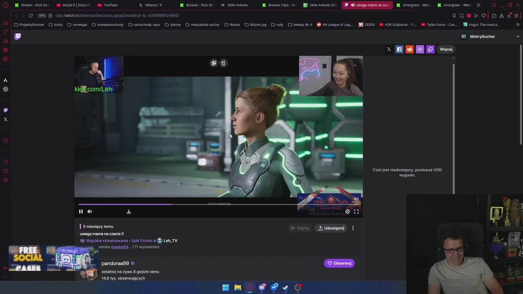
Task: Open Discord from the taskbar
Action: coord(261,287)
